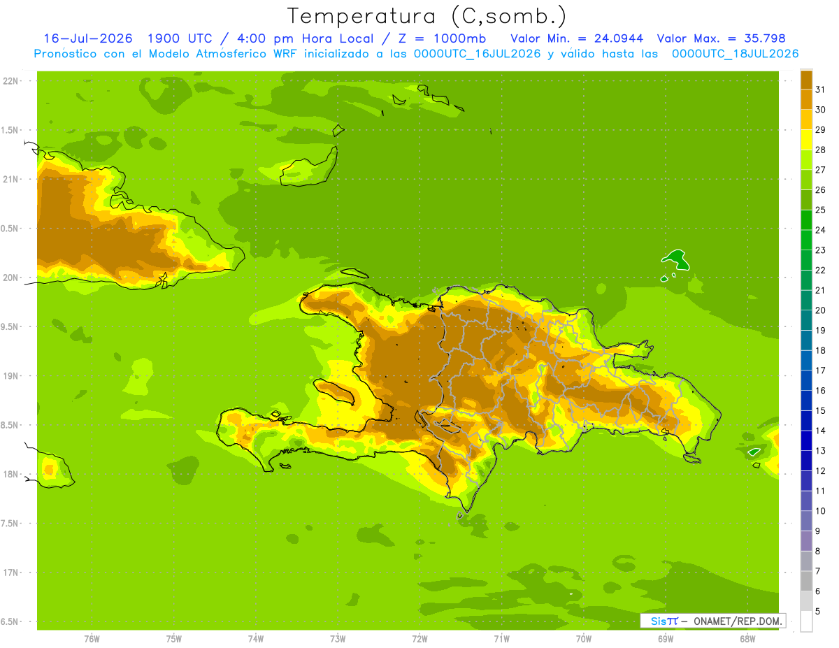
Task: Click the color scale label 28
Action: pos(820,150)
